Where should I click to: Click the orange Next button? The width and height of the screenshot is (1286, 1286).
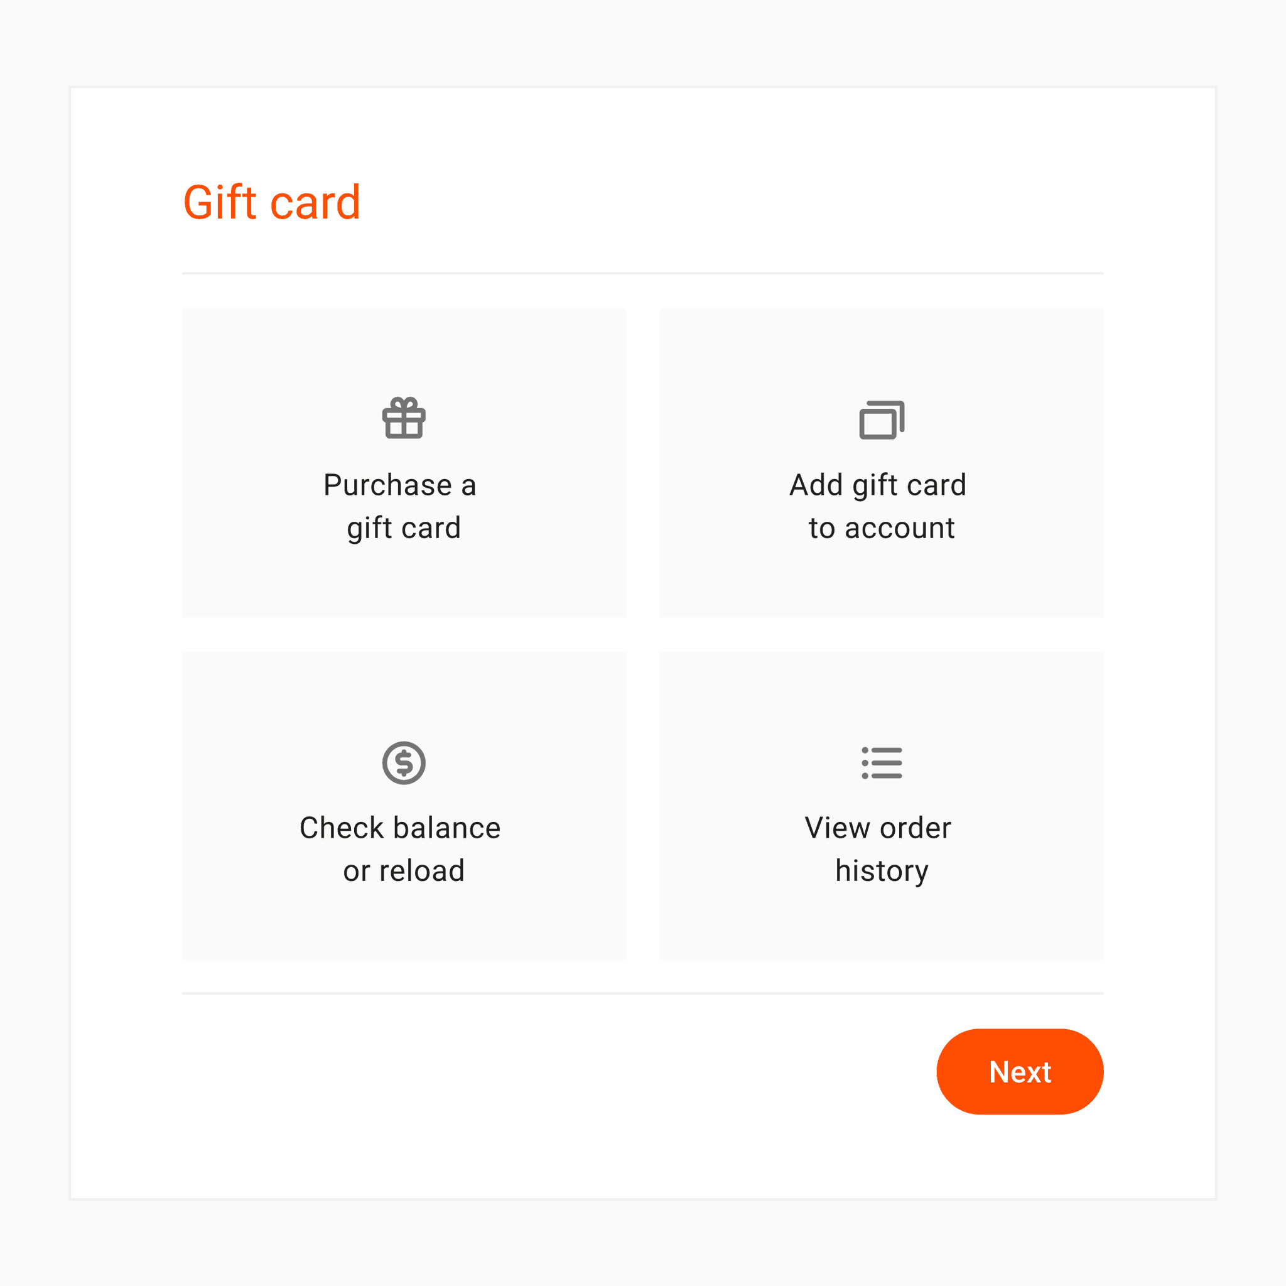(1020, 1072)
